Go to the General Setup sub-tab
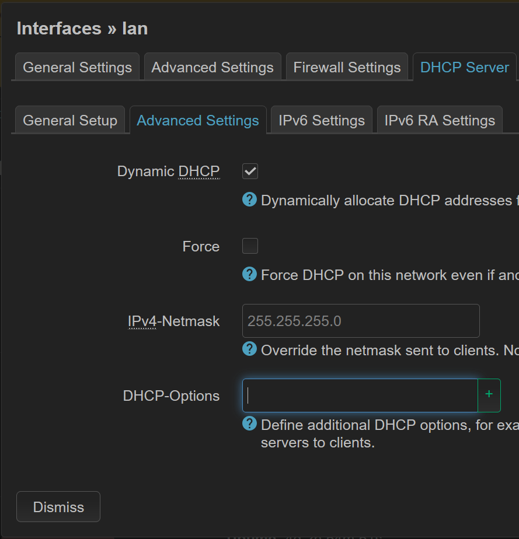 click(70, 120)
